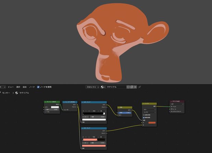The height and width of the screenshot is (153, 212).
Task: Open the 選択 menu in node editor
Action: [18, 87]
